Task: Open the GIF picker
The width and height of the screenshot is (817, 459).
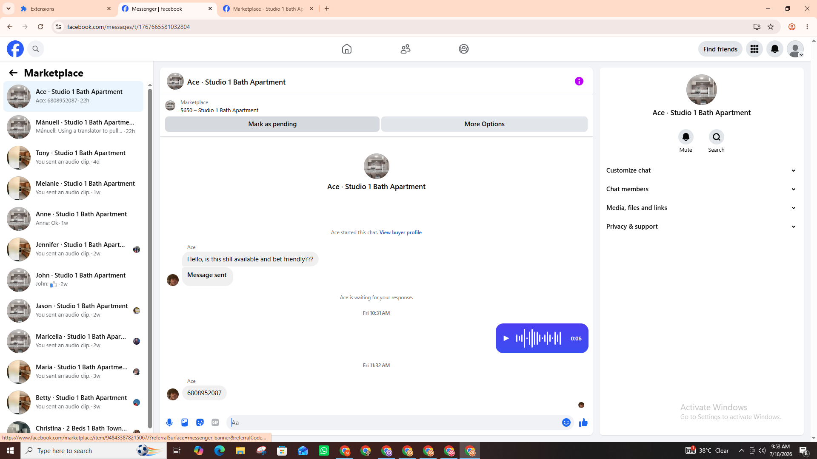Action: click(215, 422)
